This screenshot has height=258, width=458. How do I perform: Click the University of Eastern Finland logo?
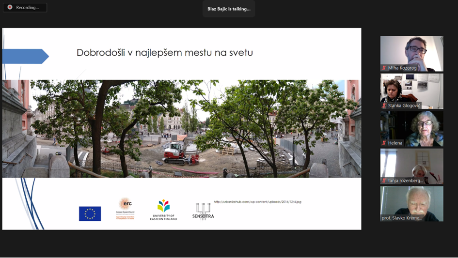164,210
